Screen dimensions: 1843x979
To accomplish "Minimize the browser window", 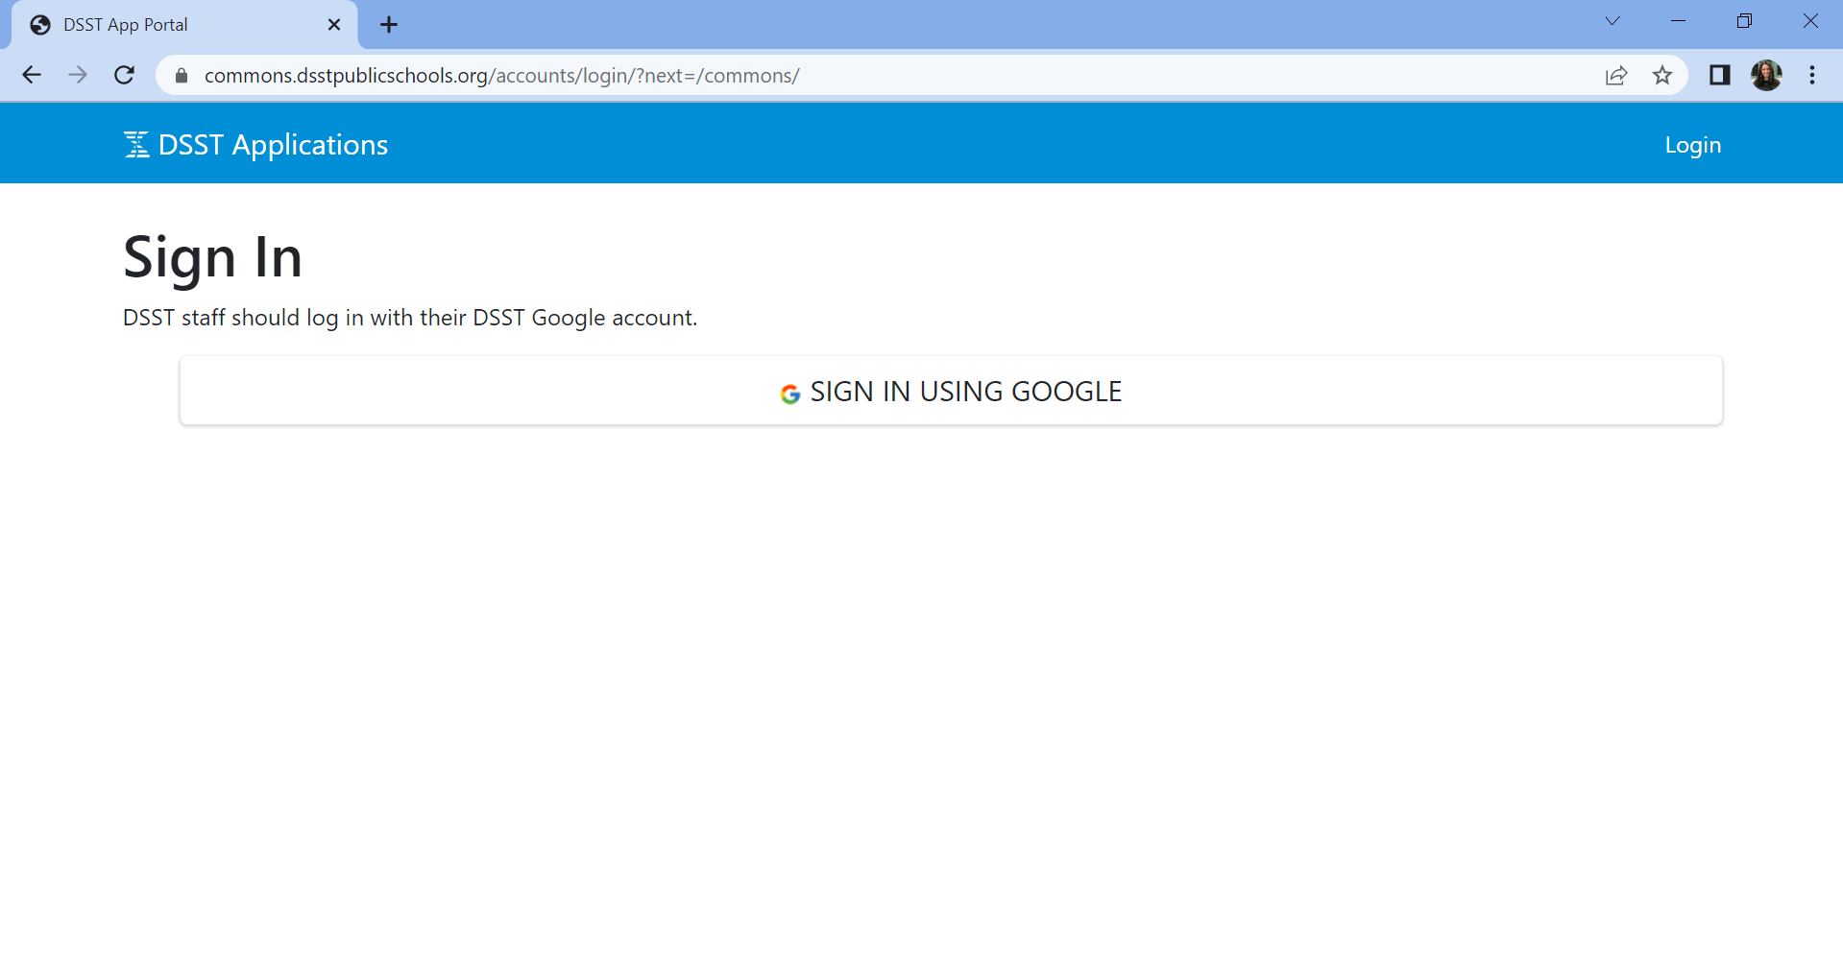I will 1679,21.
